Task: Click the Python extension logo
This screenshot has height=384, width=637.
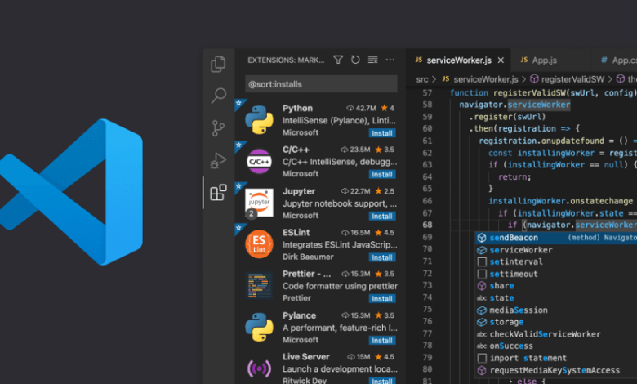Action: coord(259,120)
